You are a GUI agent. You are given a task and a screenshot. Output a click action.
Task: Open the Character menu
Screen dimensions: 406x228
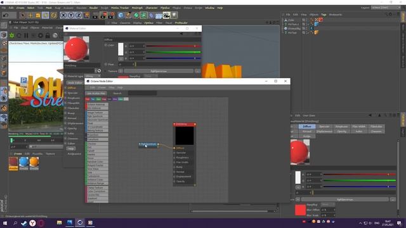[152, 8]
